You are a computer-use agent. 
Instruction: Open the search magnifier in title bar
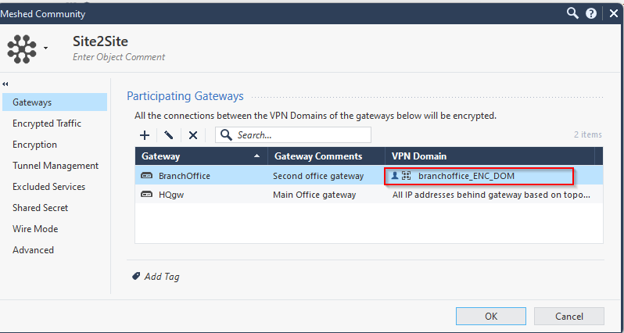(572, 13)
